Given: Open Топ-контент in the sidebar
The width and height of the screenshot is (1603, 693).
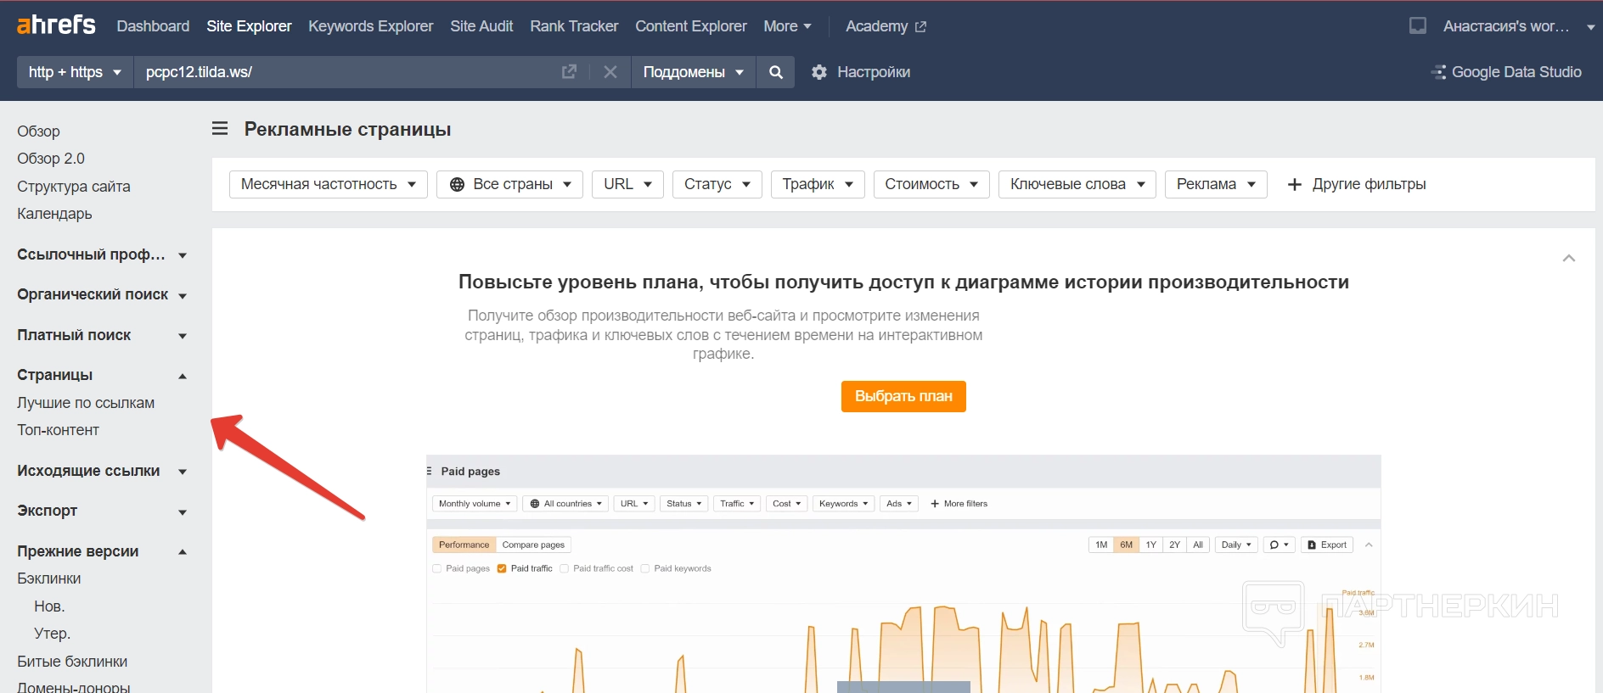Looking at the screenshot, I should pyautogui.click(x=58, y=430).
